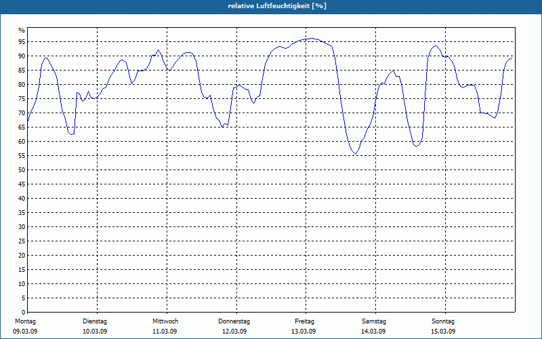The width and height of the screenshot is (542, 339).
Task: Click the date label 14.03.09
Action: [x=373, y=332]
